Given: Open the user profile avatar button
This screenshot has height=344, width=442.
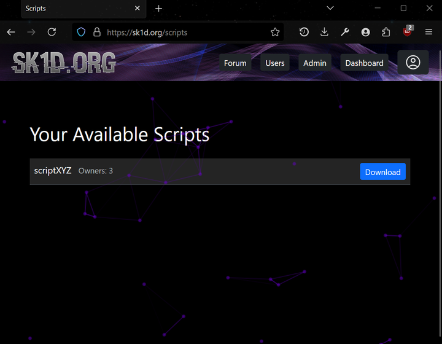Looking at the screenshot, I should point(413,63).
